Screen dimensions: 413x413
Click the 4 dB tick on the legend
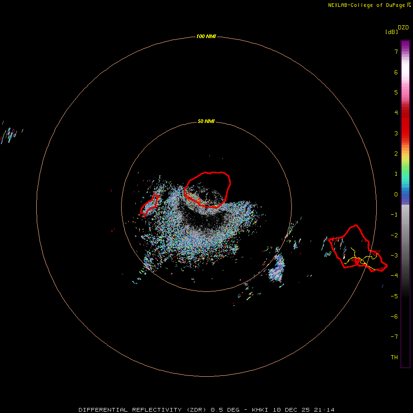click(396, 113)
